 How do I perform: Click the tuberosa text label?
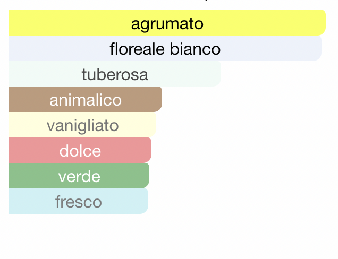[x=115, y=74]
